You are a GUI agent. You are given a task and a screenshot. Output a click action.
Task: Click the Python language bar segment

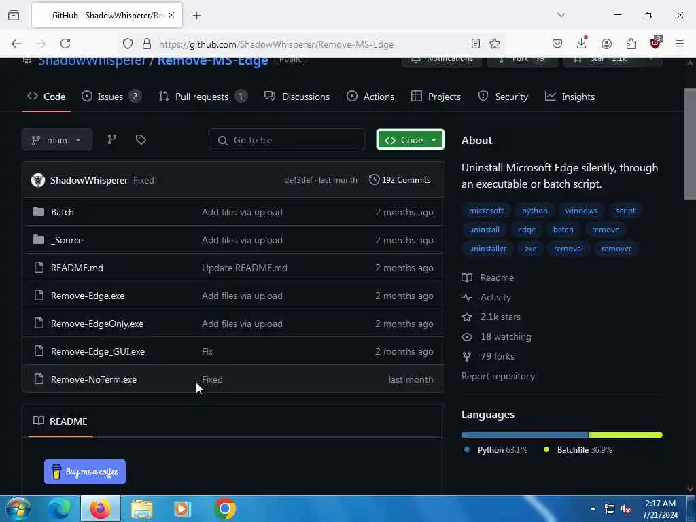525,435
